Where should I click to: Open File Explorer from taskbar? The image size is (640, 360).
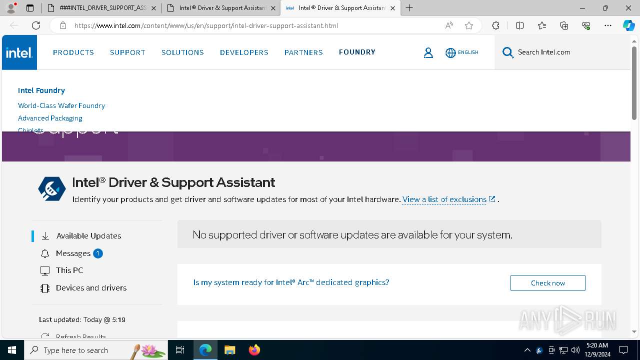point(229,350)
